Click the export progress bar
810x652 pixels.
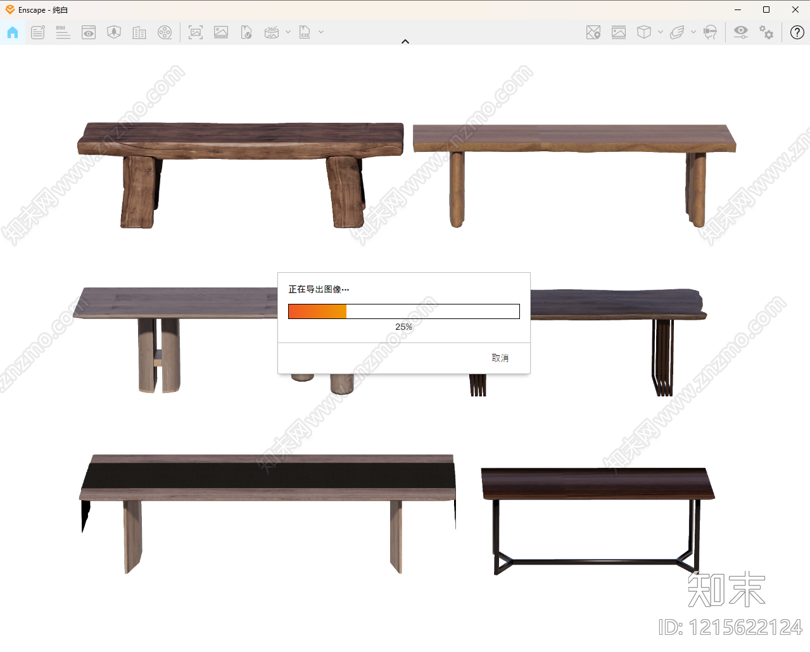(x=404, y=311)
